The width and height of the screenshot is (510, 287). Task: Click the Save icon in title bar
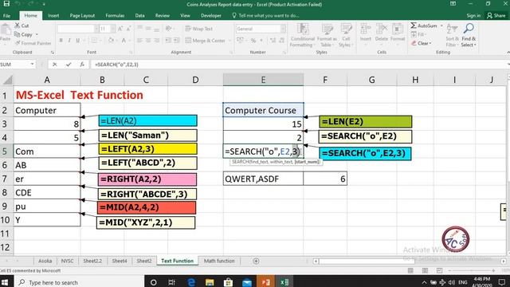pos(6,4)
